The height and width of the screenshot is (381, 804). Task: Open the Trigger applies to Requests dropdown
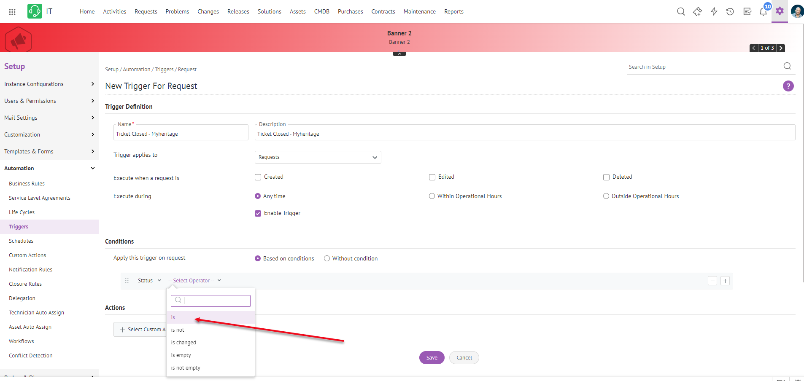point(318,157)
